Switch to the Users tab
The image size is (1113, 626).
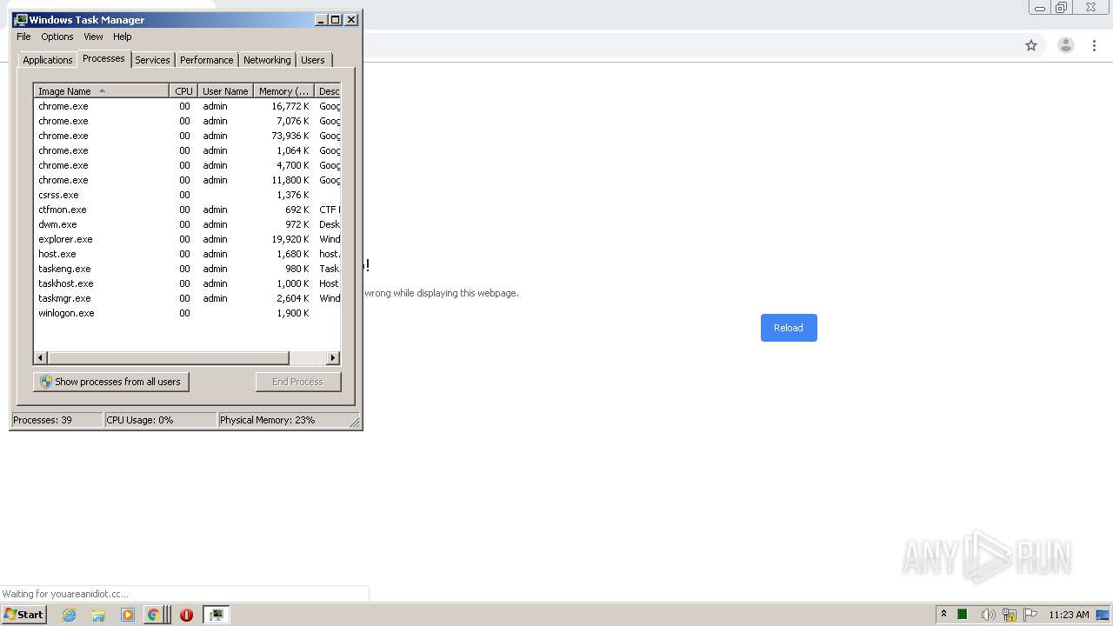(x=313, y=60)
